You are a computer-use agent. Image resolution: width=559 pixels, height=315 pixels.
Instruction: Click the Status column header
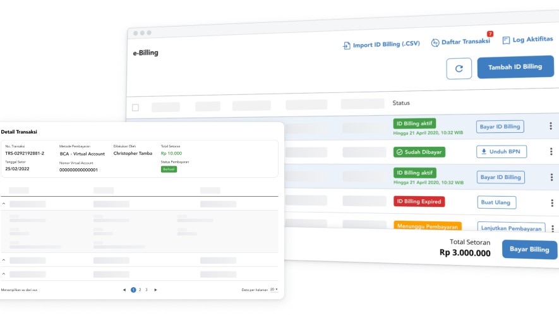pyautogui.click(x=401, y=103)
